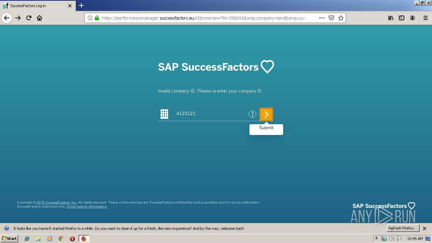Click the Submit tooltip label
Image resolution: width=432 pixels, height=243 pixels.
pos(266,128)
